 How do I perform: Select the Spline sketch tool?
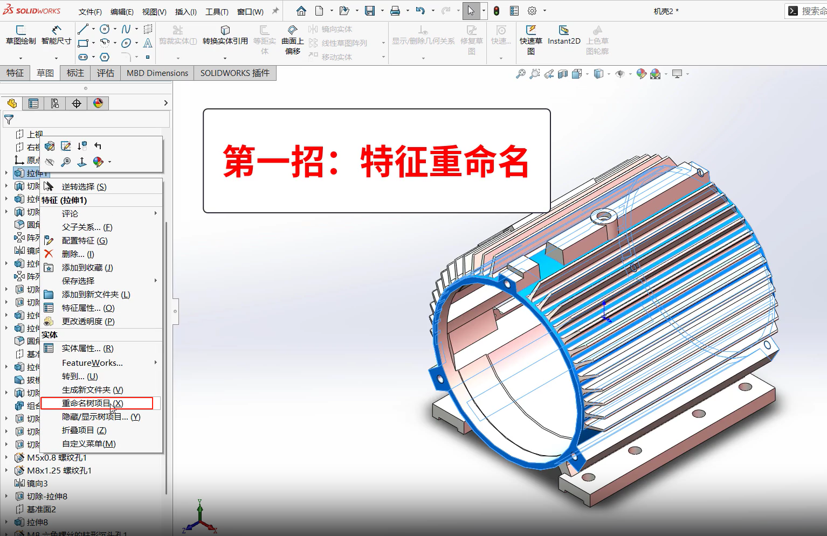pyautogui.click(x=126, y=29)
